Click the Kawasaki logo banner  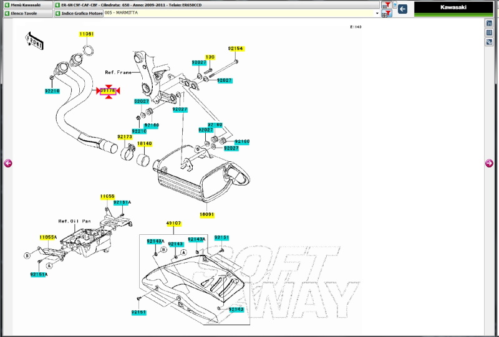point(452,8)
